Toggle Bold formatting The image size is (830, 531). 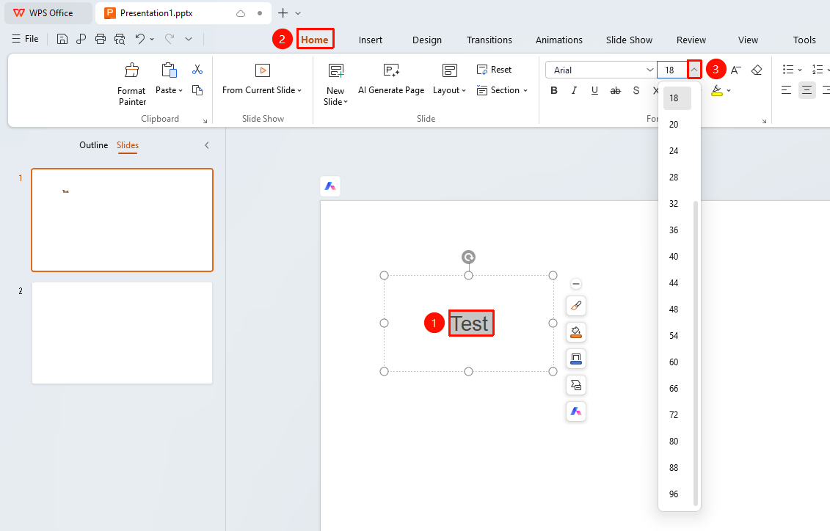[x=554, y=90]
